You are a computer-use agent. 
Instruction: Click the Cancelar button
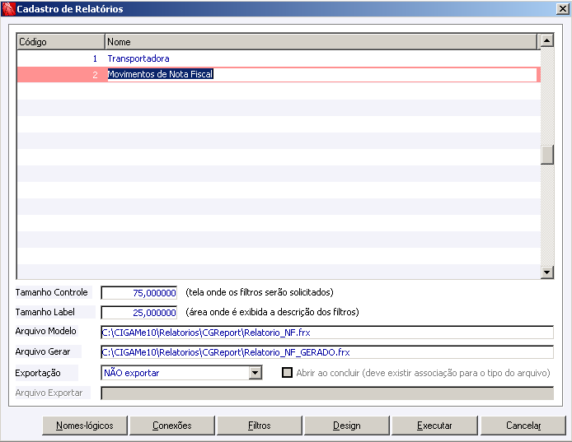[x=523, y=426]
